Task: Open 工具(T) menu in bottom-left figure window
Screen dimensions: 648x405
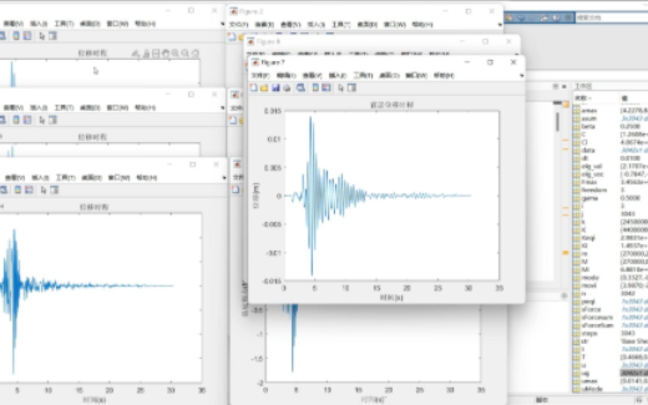Action: (66, 178)
